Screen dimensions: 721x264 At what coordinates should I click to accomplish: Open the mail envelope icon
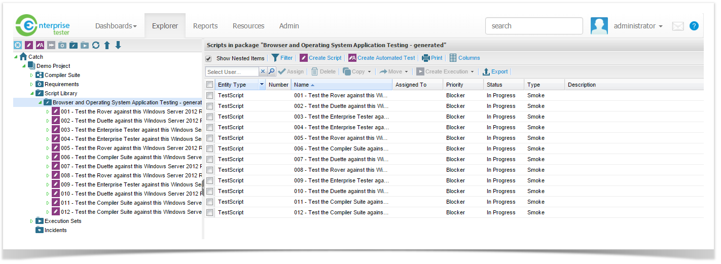click(x=678, y=26)
